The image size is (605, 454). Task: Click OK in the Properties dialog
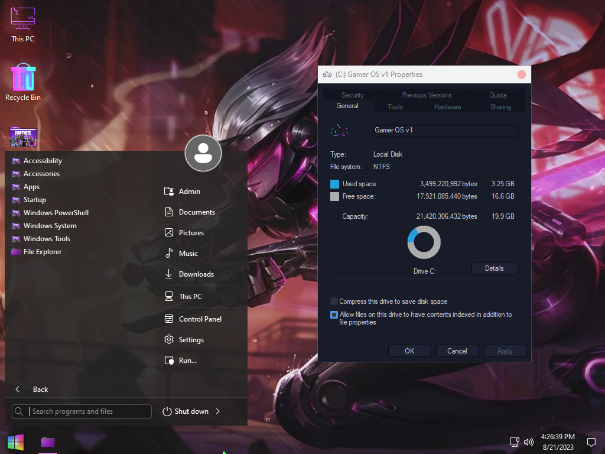click(x=409, y=351)
